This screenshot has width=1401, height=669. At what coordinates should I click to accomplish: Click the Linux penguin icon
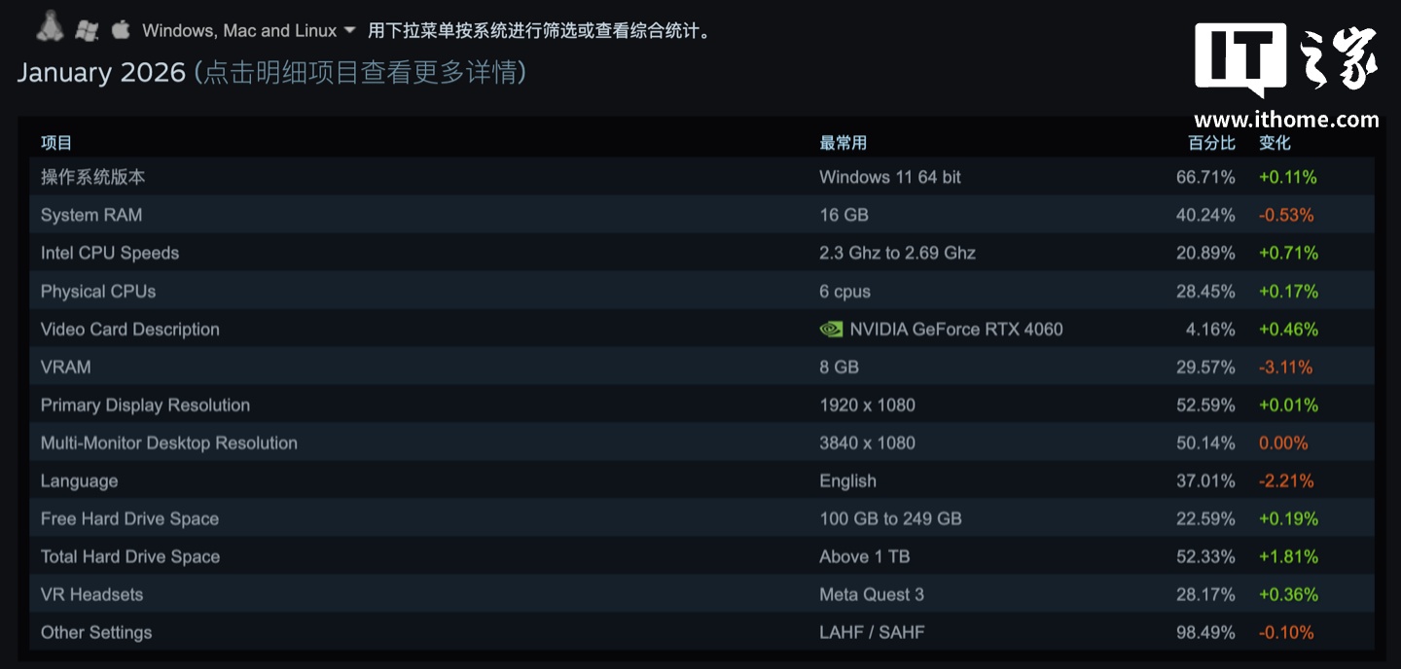pyautogui.click(x=50, y=27)
